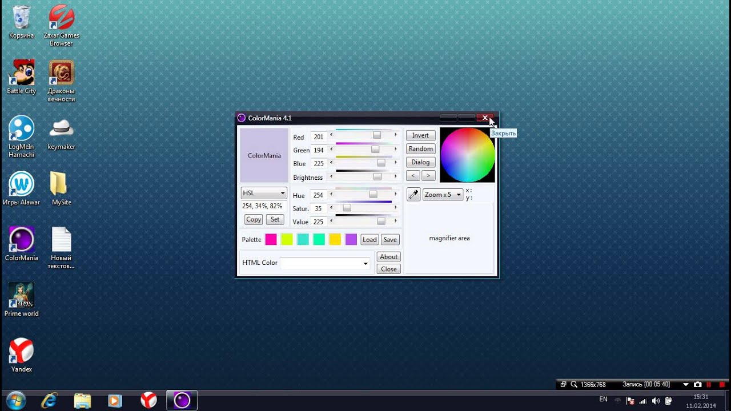731x411 pixels.
Task: Click the ColorMania color preview box
Action: point(264,155)
